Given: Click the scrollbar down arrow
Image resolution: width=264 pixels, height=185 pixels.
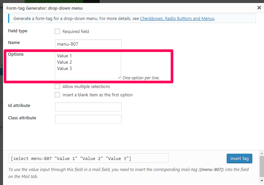Looking at the screenshot, I should click(262, 181).
